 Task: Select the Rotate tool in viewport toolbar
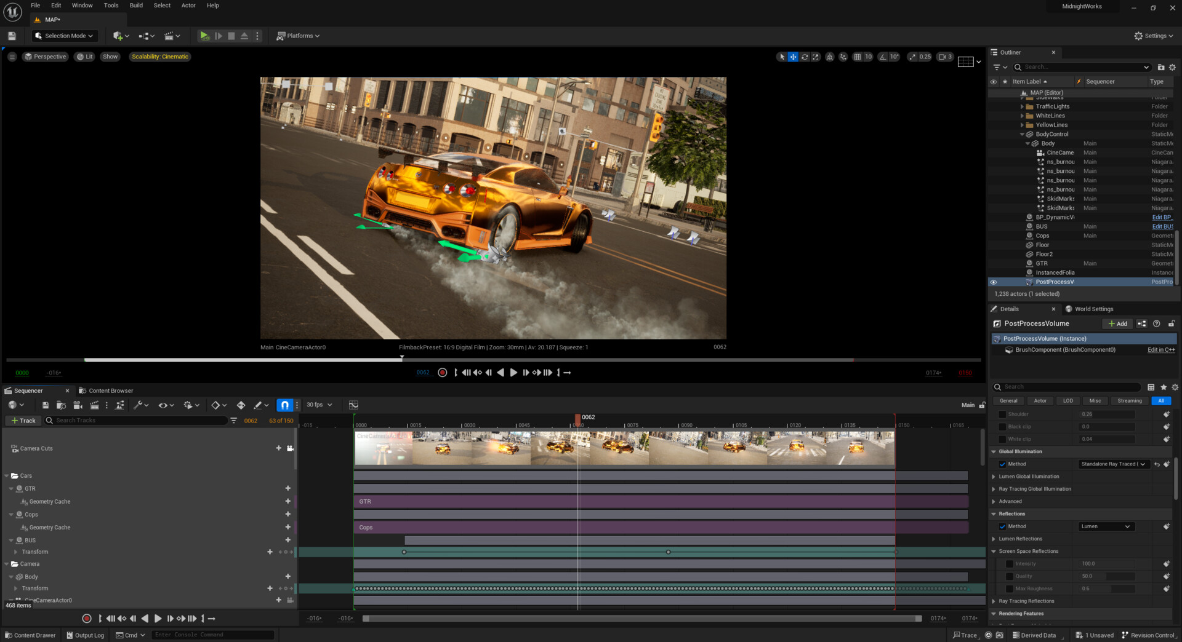pos(805,57)
